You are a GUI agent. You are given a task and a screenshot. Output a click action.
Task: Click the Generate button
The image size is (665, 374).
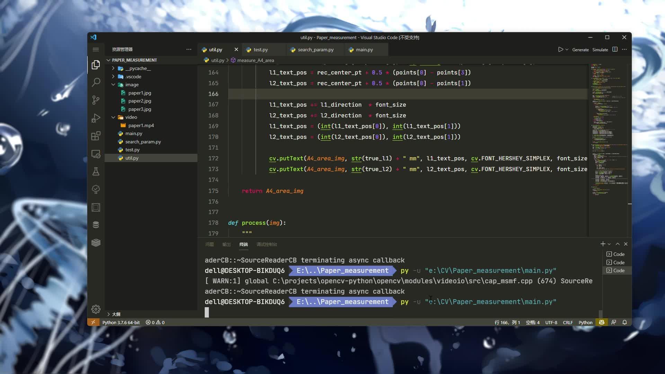(x=580, y=50)
